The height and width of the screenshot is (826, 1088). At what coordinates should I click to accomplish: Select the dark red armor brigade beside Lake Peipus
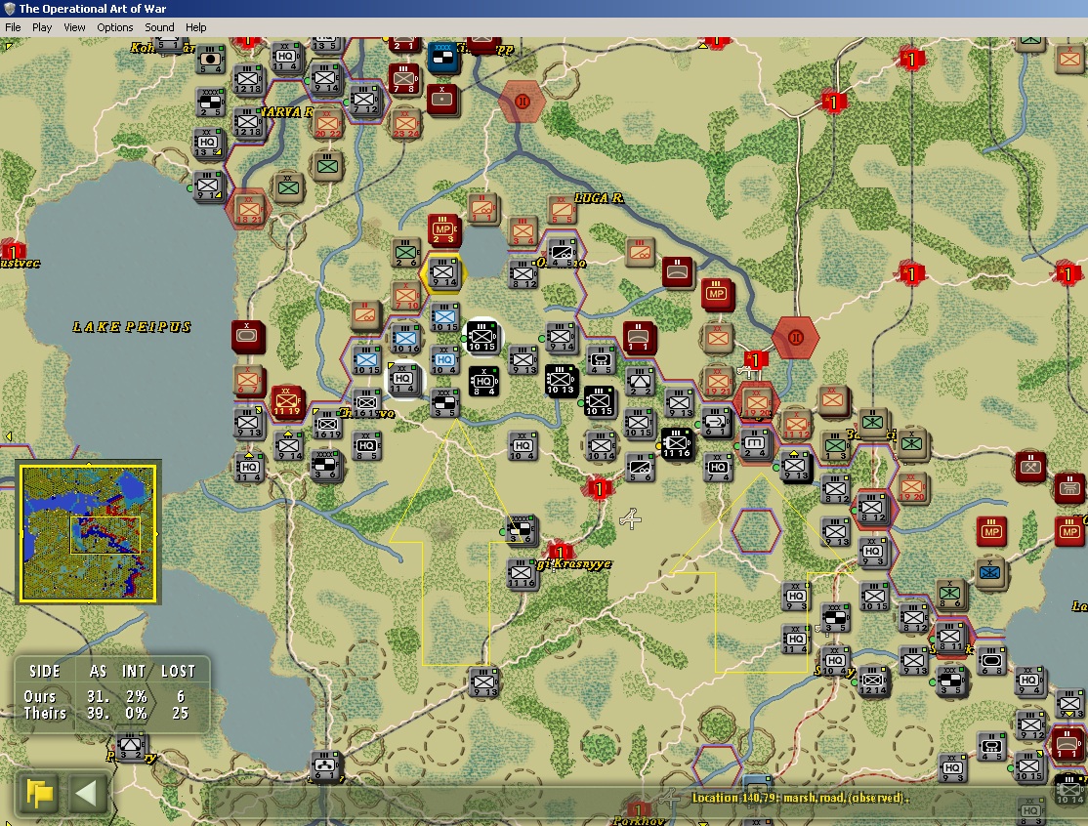(x=248, y=337)
